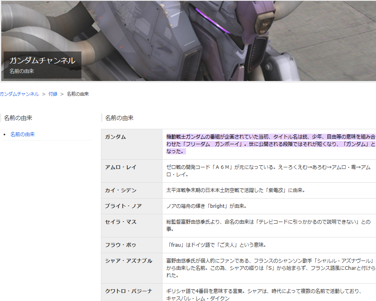Click the description mentioning ゼロ戦の開発コード

click(x=268, y=171)
